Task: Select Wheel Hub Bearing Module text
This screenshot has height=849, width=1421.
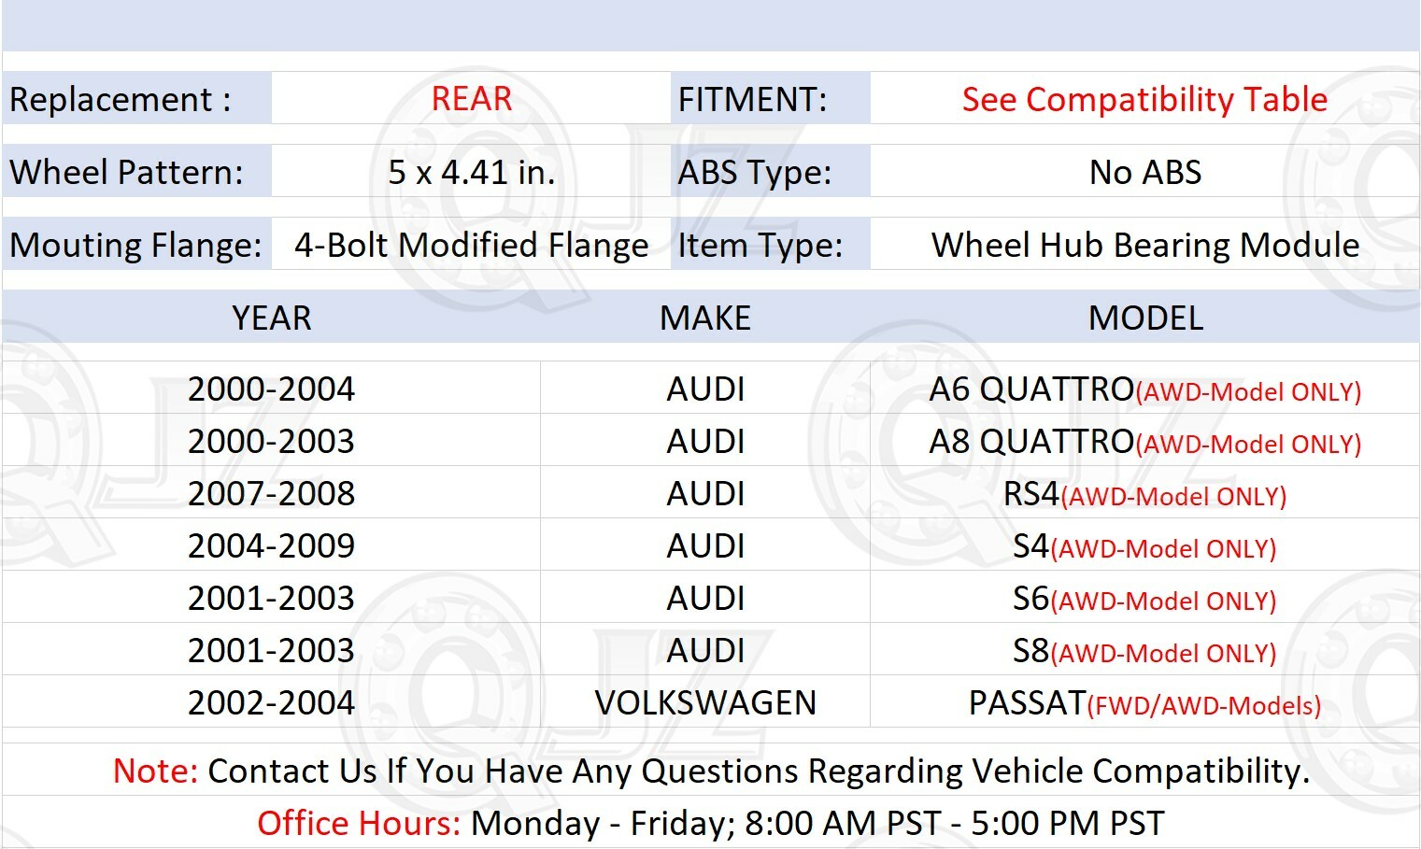Action: [1145, 245]
